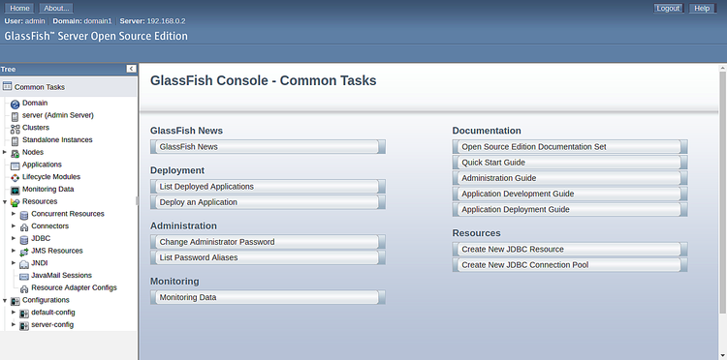This screenshot has width=727, height=360.
Task: Click the Standalone Instances icon
Action: click(15, 140)
